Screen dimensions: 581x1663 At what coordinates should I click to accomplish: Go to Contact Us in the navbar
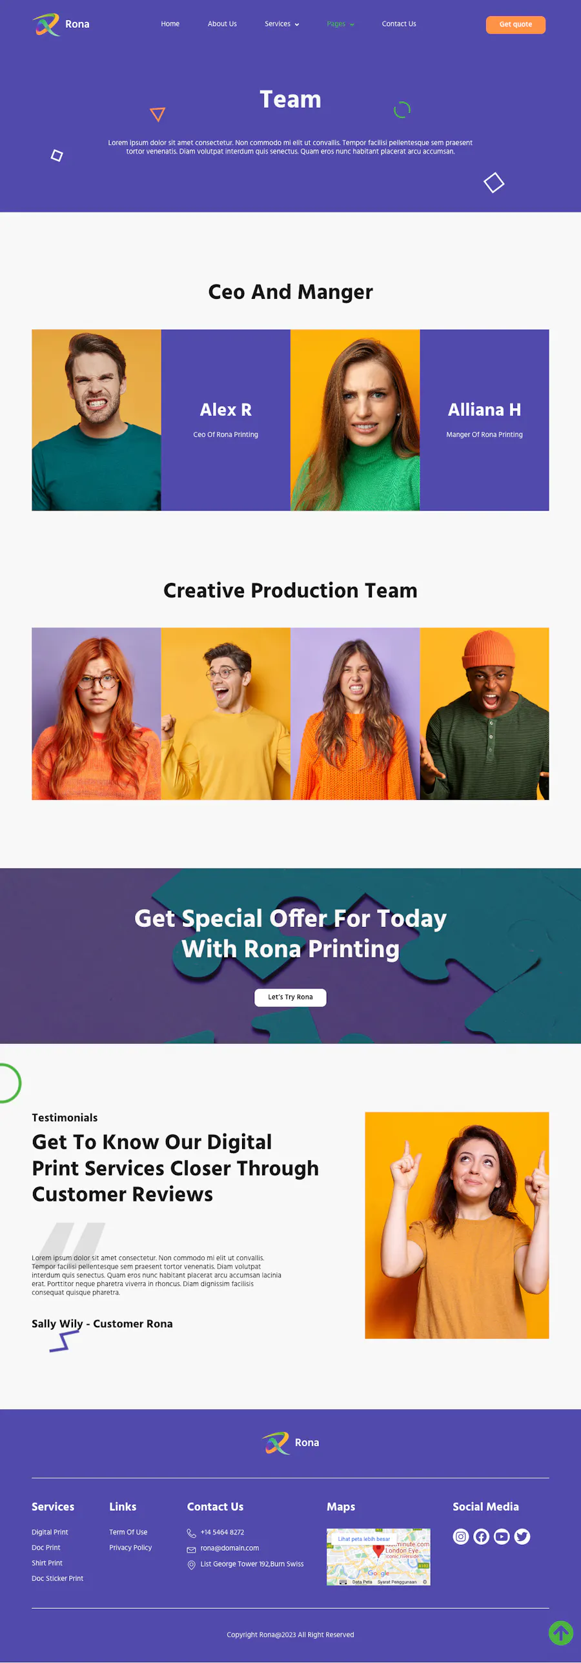tap(399, 24)
